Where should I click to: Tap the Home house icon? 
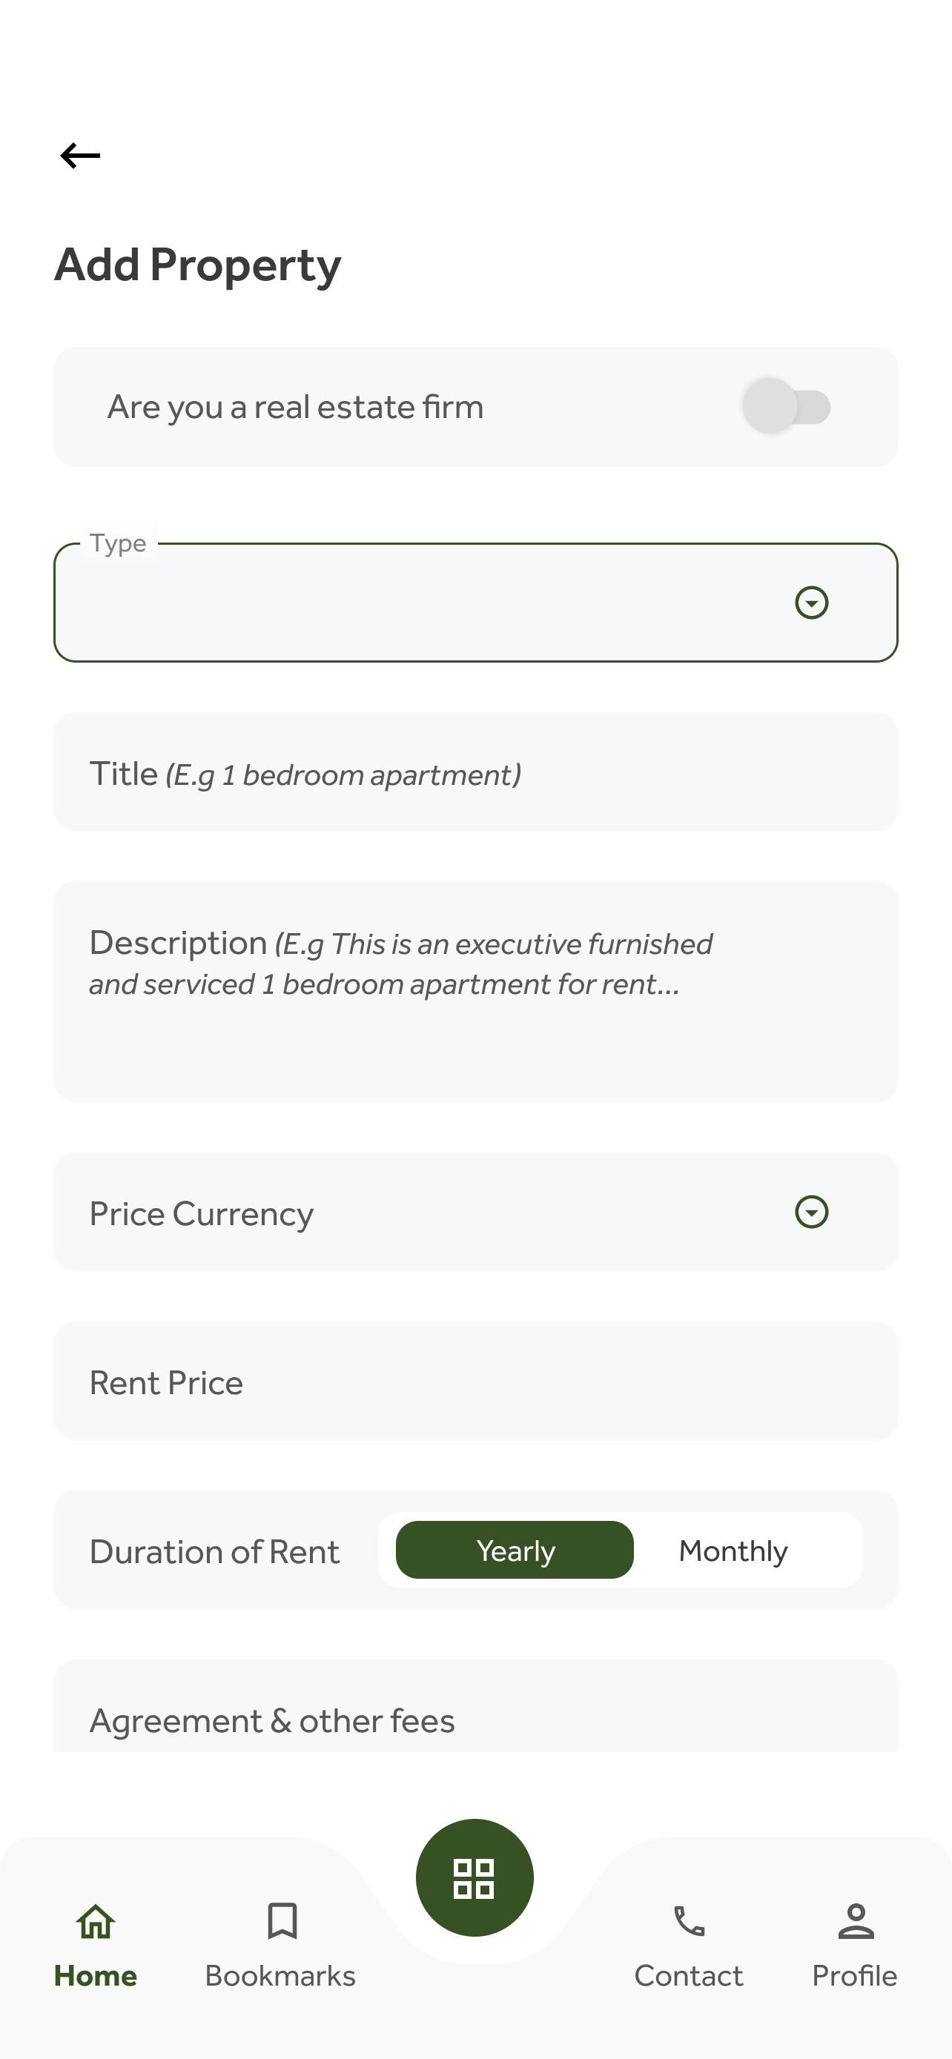95,1920
